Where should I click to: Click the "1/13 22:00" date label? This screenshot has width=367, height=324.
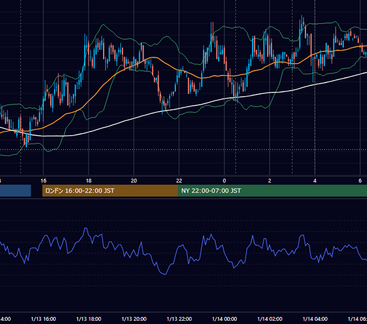179,319
